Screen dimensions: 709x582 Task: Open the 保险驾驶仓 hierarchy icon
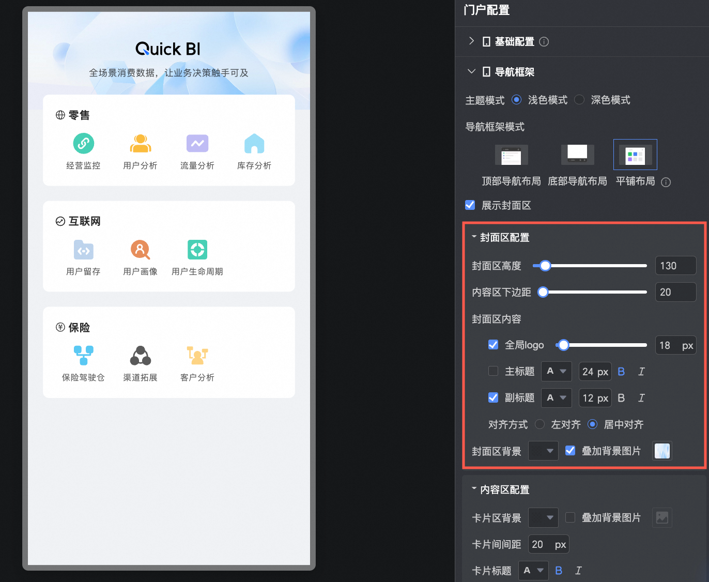83,356
